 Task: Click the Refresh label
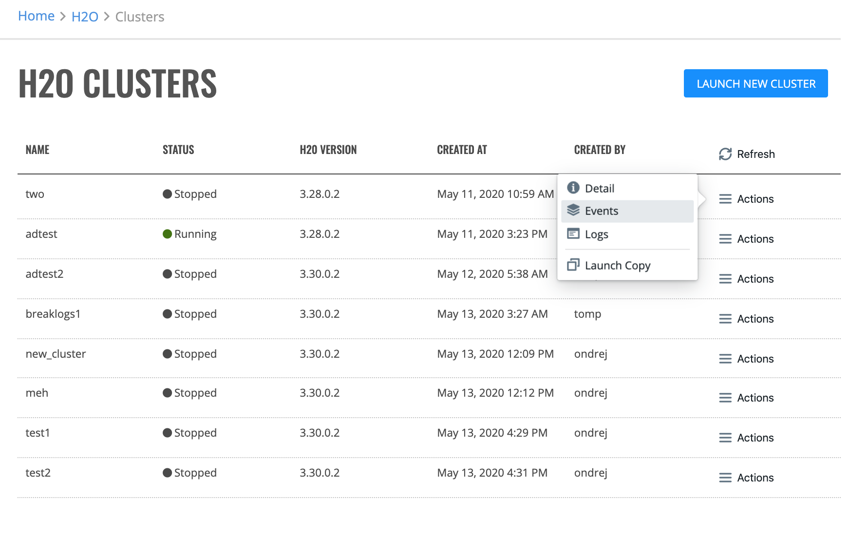755,154
